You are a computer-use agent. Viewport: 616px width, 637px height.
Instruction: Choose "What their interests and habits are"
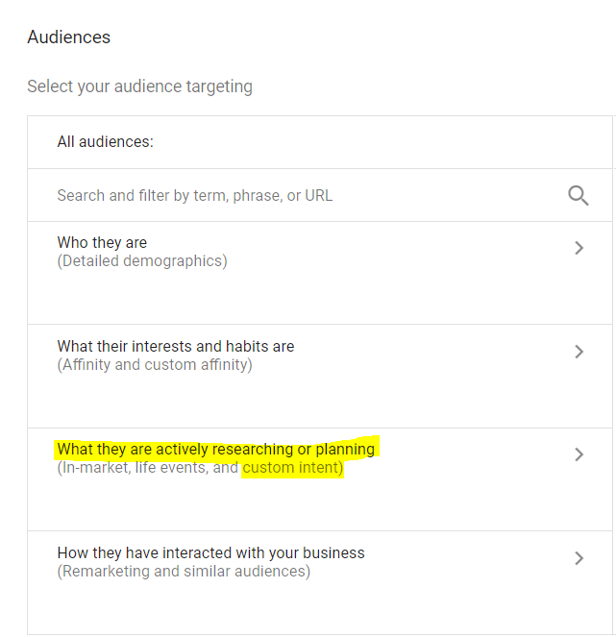point(176,347)
